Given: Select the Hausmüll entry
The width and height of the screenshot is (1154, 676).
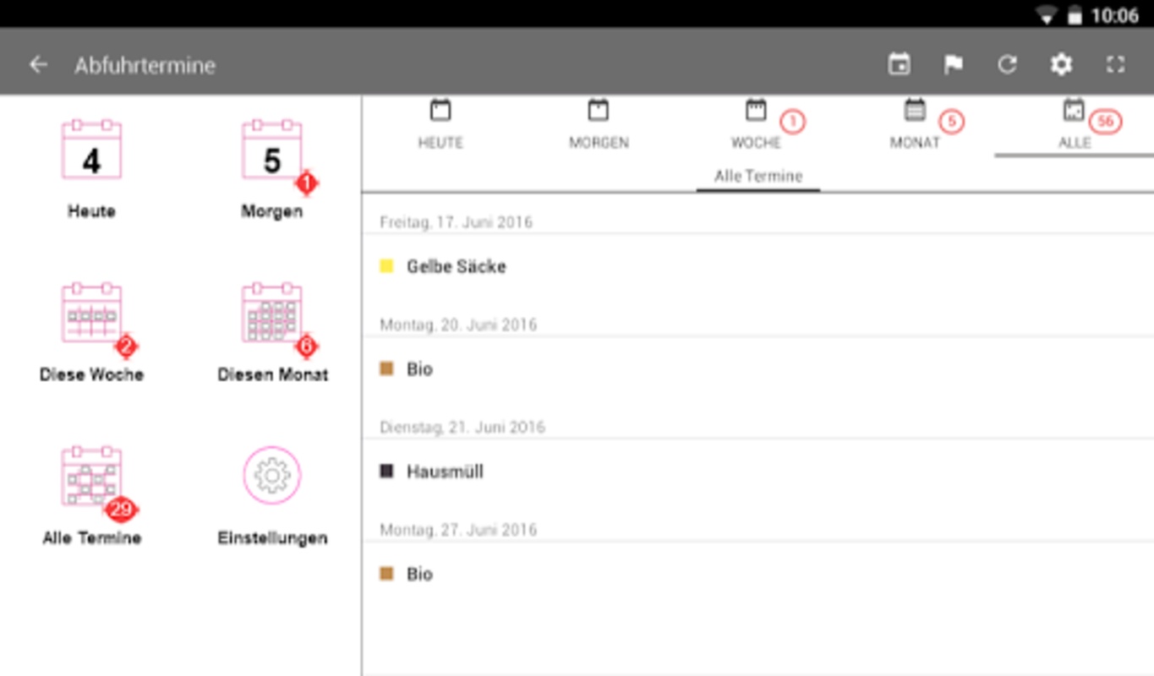Looking at the screenshot, I should [758, 472].
